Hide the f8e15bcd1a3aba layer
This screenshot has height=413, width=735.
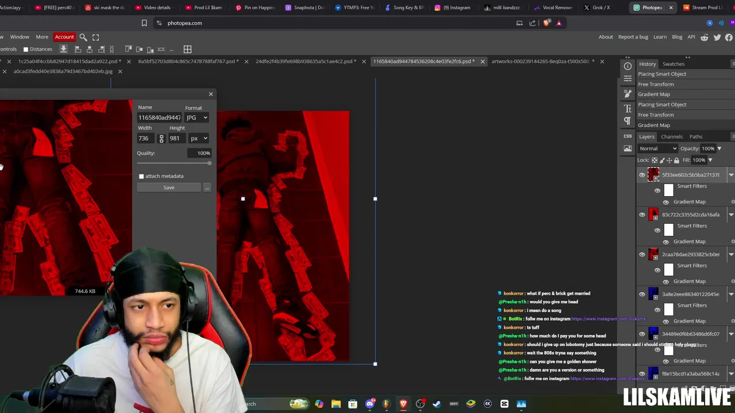coord(642,373)
